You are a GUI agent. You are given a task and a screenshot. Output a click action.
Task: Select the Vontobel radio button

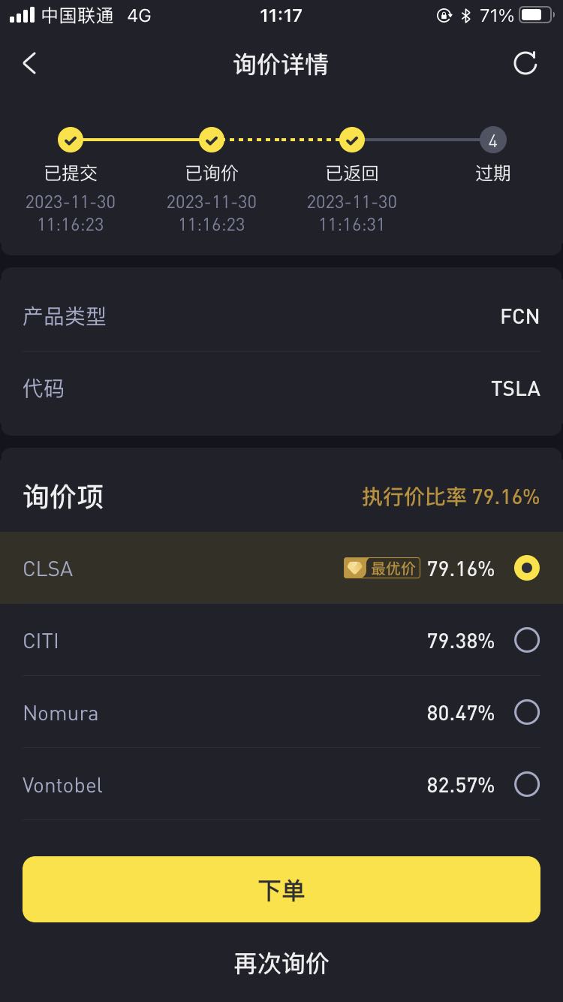click(527, 785)
